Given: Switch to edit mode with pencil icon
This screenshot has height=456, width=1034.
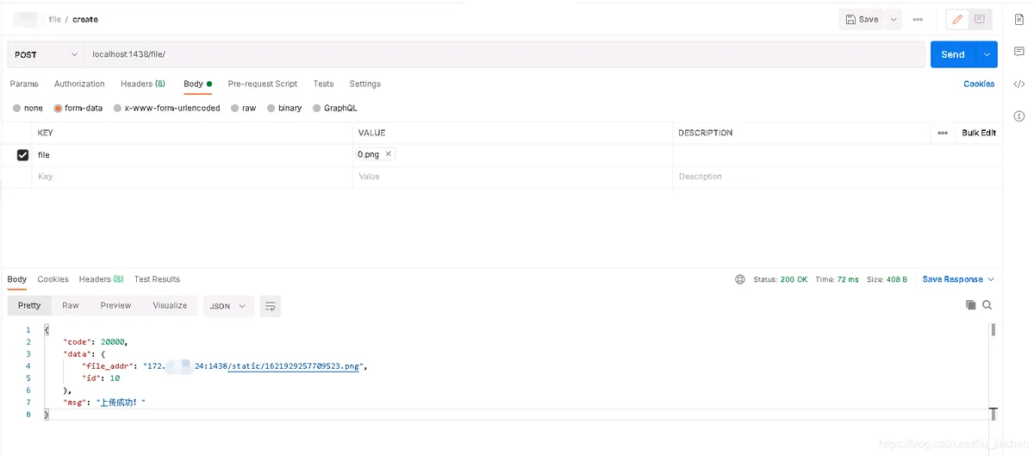Looking at the screenshot, I should (957, 19).
